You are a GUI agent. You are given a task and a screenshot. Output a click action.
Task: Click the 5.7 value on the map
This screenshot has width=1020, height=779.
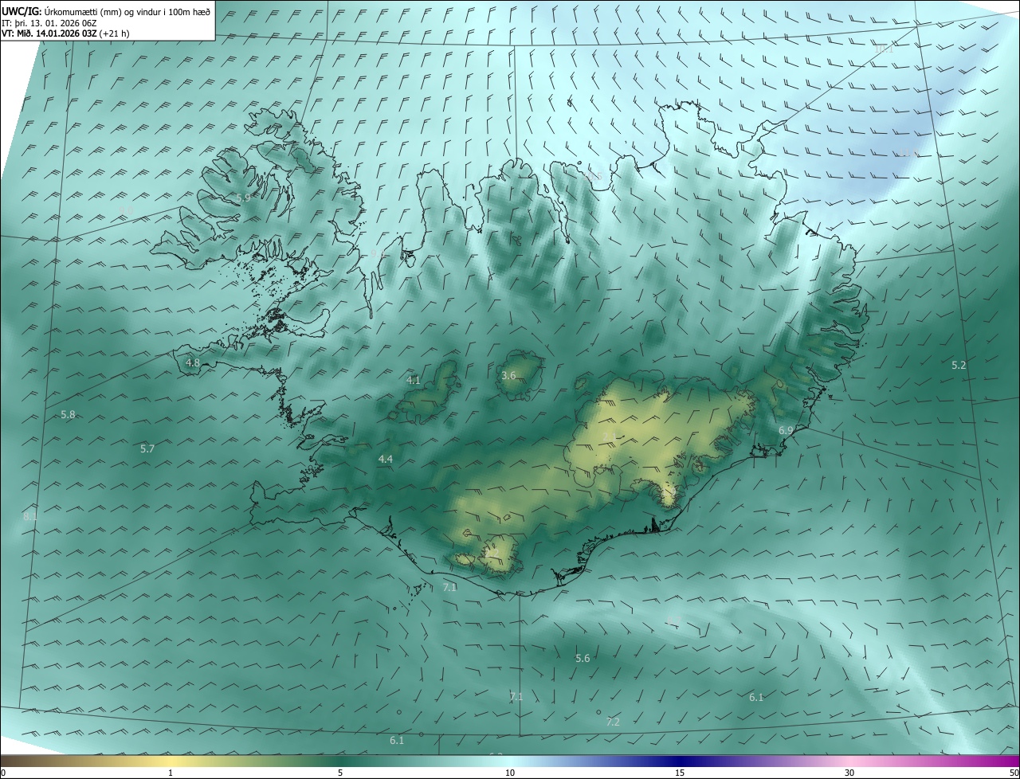147,448
